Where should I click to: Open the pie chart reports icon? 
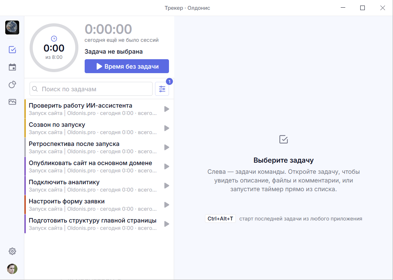point(12,85)
